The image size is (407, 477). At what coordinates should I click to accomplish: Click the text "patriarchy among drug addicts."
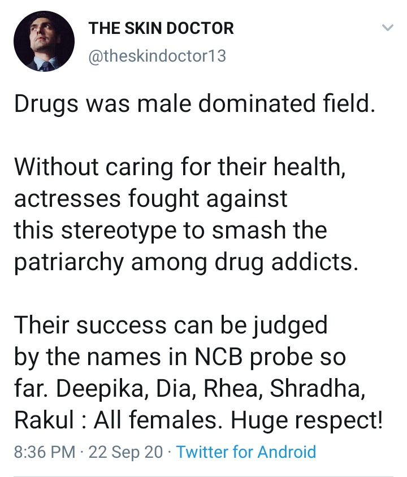(x=185, y=262)
